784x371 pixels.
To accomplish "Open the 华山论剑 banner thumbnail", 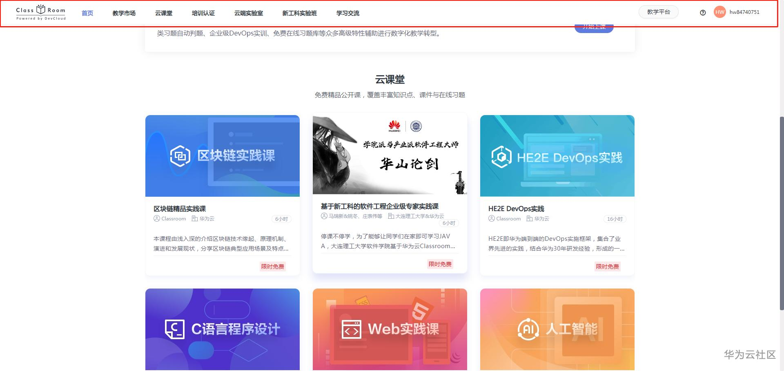I will pos(390,153).
